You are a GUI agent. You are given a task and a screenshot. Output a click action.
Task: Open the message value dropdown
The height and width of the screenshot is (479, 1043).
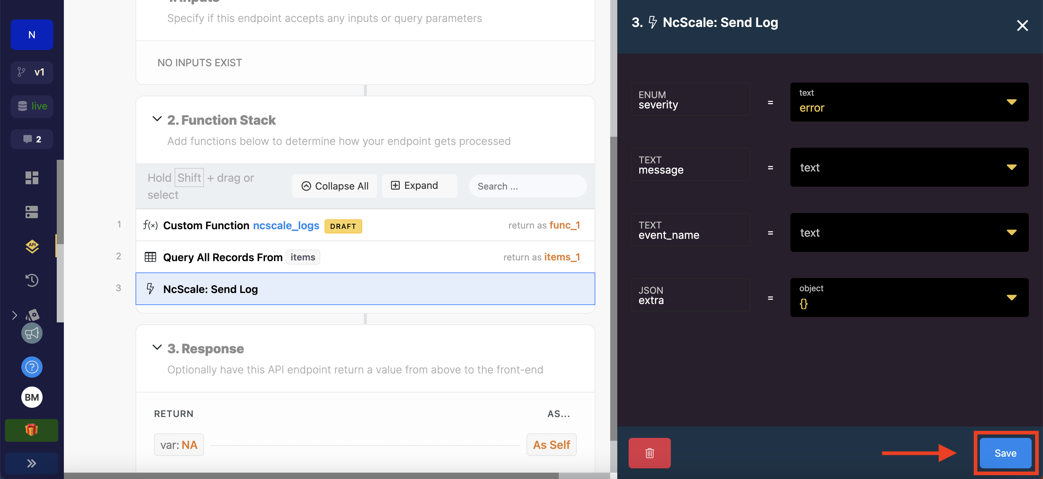pos(909,167)
